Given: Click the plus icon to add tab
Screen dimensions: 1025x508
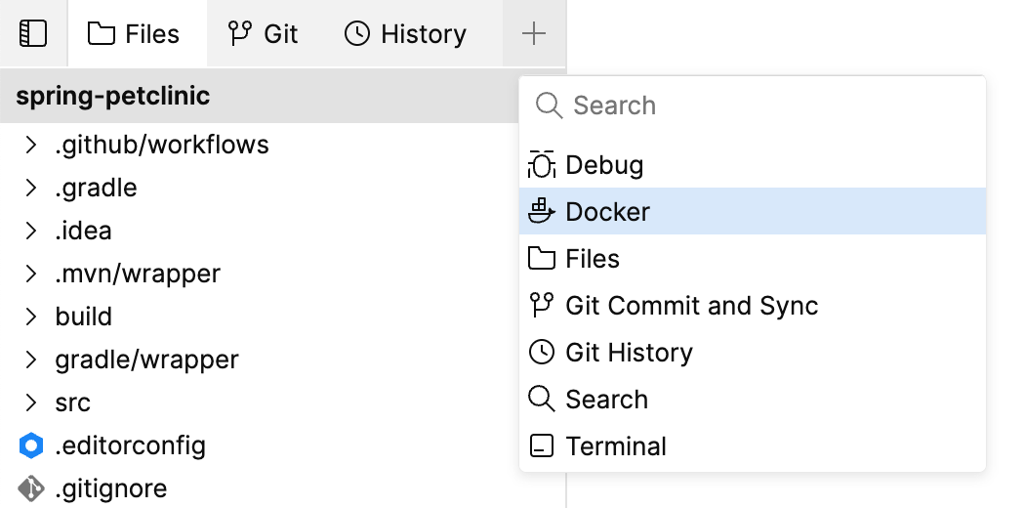Looking at the screenshot, I should point(534,34).
